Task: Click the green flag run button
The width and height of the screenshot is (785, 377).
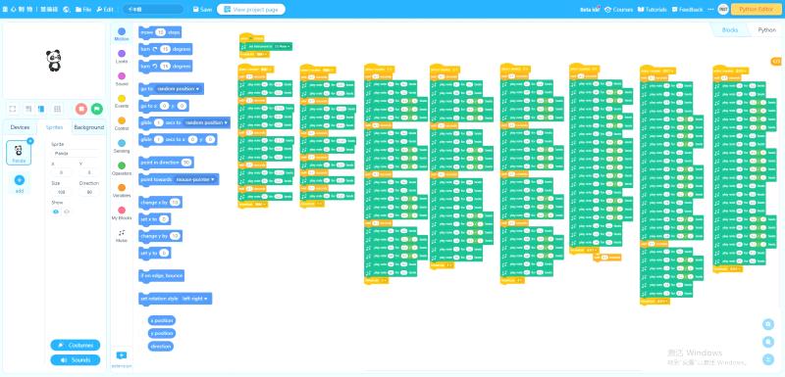Action: point(96,109)
